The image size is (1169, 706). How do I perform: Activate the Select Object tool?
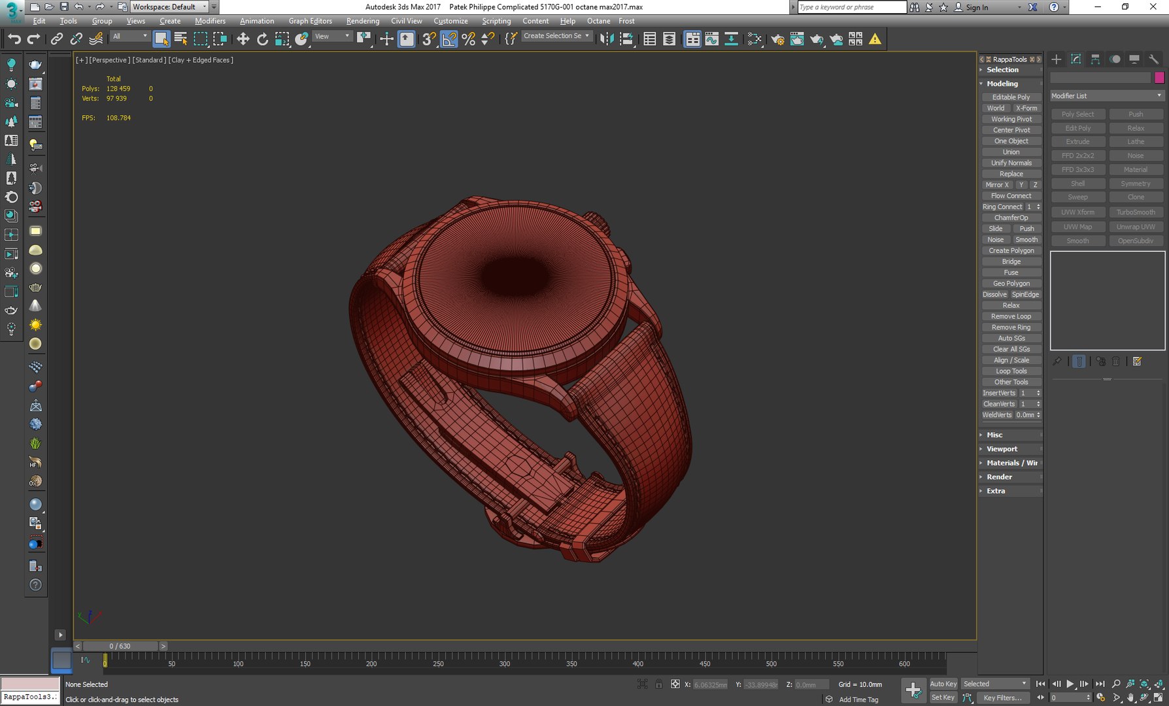click(x=161, y=39)
